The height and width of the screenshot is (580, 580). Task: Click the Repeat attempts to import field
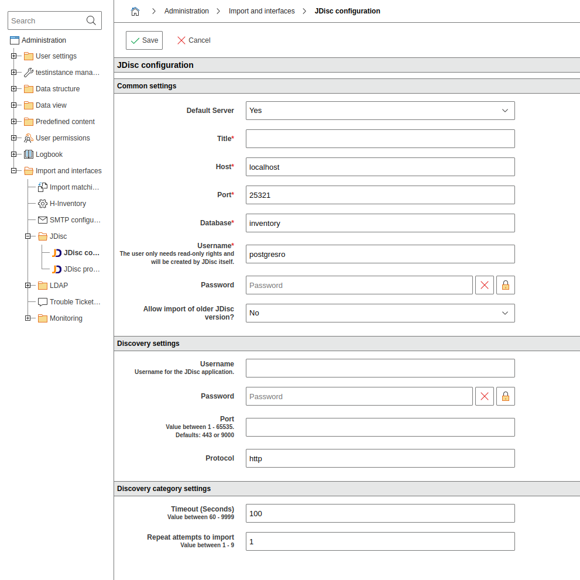(380, 541)
